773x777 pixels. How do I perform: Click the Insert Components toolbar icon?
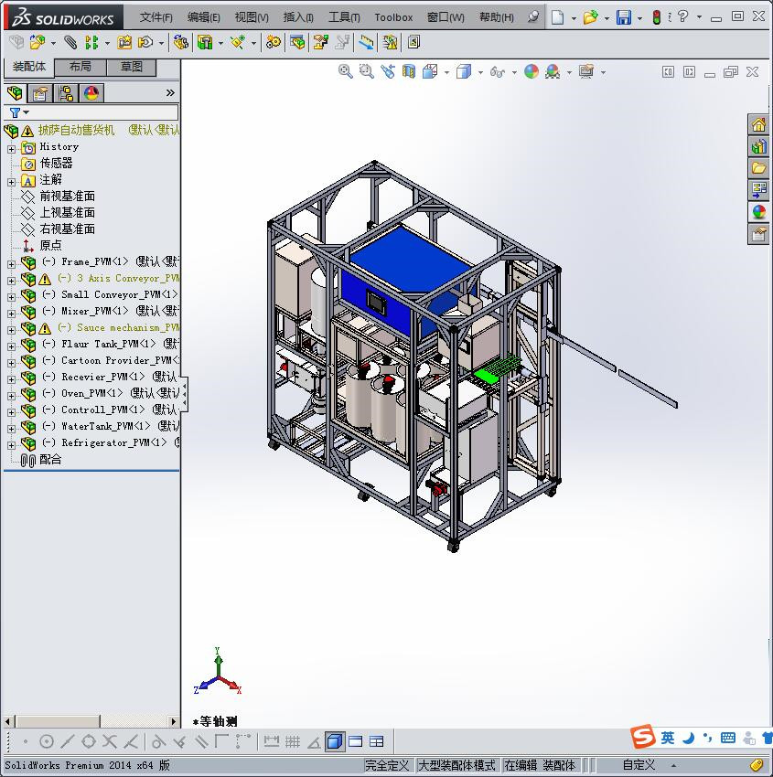(37, 43)
